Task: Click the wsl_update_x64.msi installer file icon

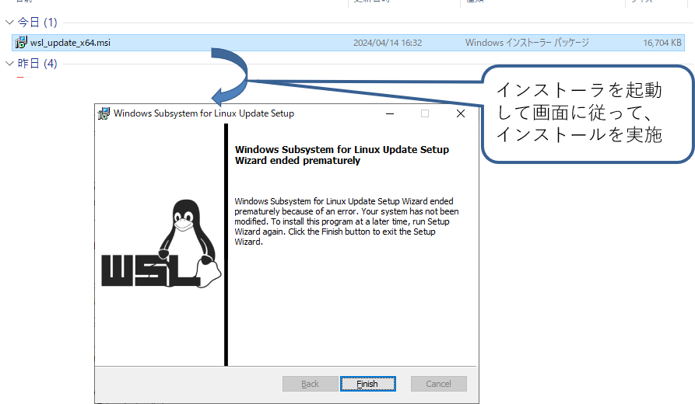Action: (x=21, y=43)
